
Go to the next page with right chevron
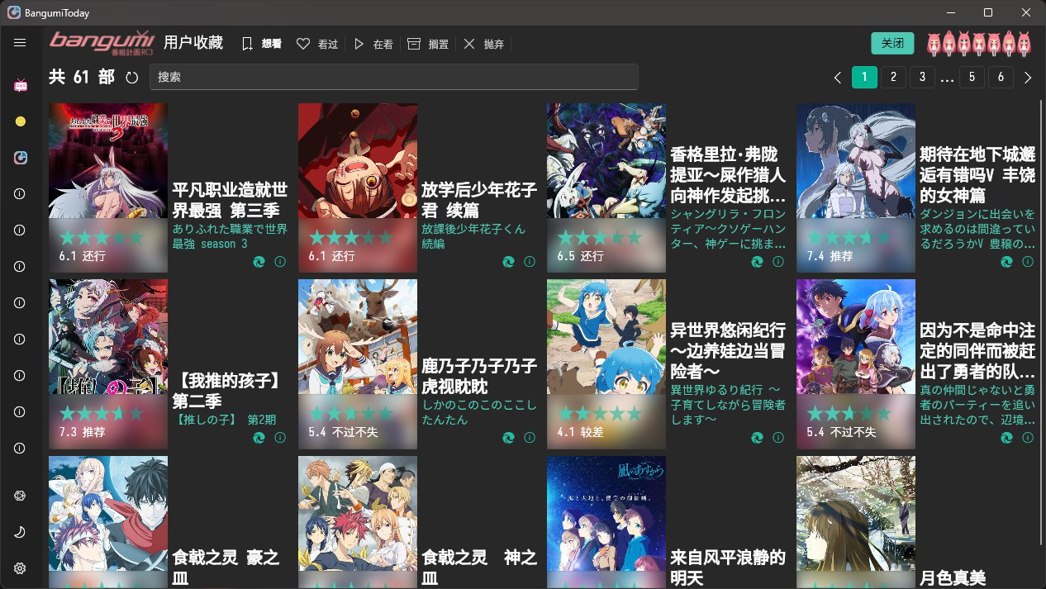click(1028, 78)
